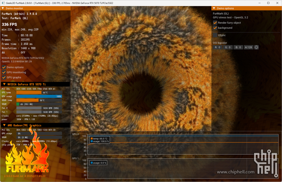This screenshot has height=182, width=282.
Task: Click the FurMark app icon in title bar
Action: (3, 3)
